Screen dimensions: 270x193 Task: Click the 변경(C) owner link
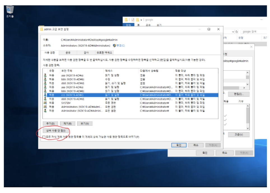point(120,46)
